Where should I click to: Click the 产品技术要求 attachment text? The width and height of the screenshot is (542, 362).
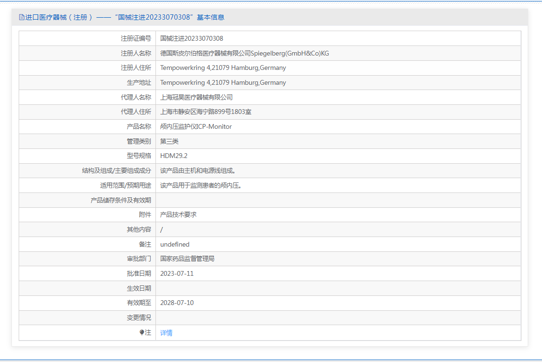click(178, 215)
